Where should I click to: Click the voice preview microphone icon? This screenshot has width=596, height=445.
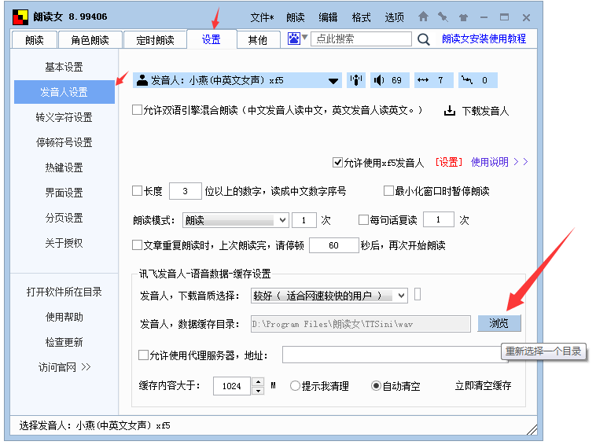tap(356, 80)
